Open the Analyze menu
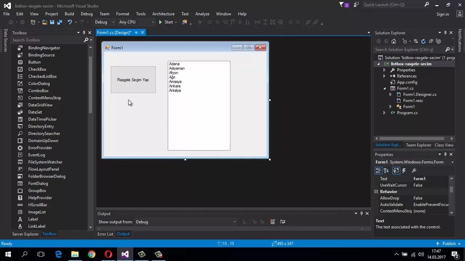 [202, 14]
